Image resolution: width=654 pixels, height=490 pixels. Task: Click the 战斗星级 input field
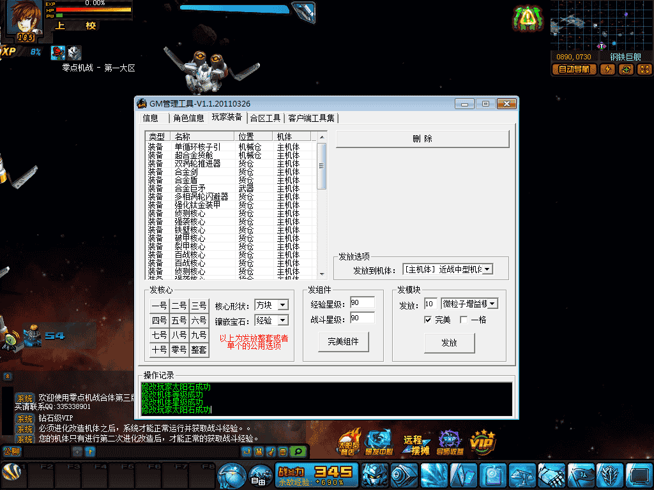click(x=362, y=318)
